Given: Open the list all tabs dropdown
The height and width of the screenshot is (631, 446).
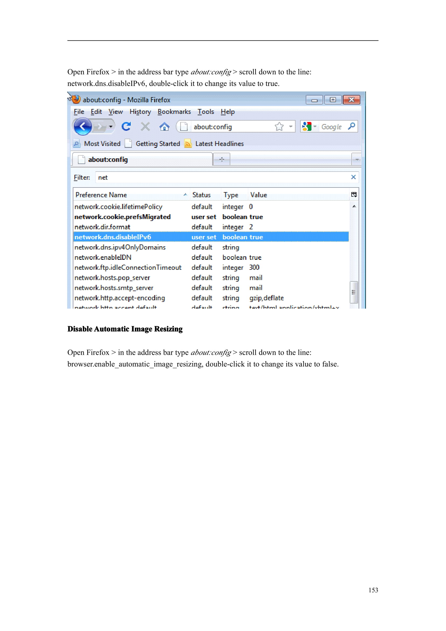Looking at the screenshot, I should 356,159.
